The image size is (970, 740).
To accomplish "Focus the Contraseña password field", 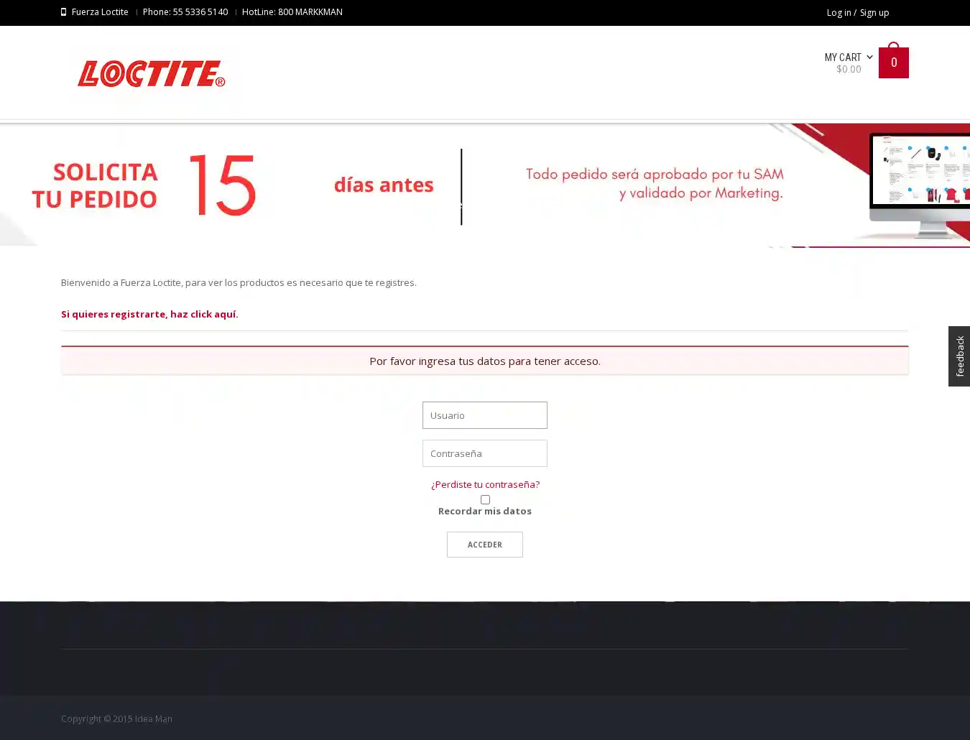I will (x=485, y=453).
